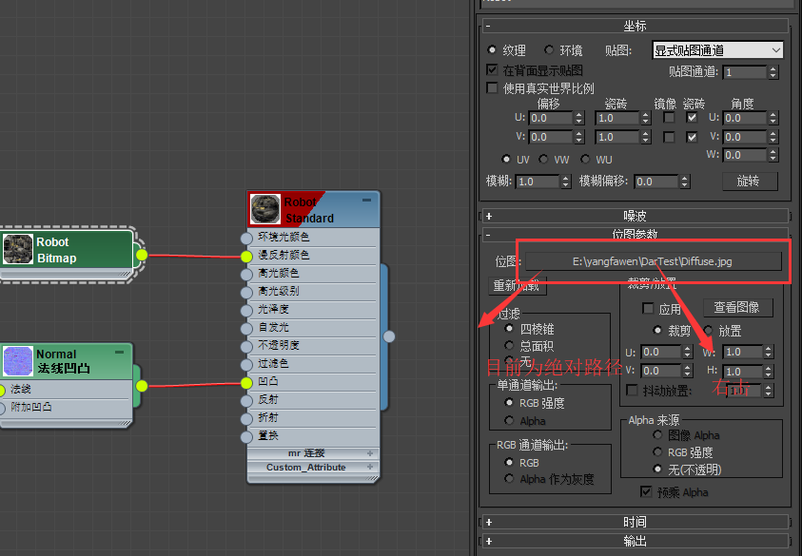Screen dimensions: 802x556
Task: Click the 反射 input socket
Action: click(246, 401)
